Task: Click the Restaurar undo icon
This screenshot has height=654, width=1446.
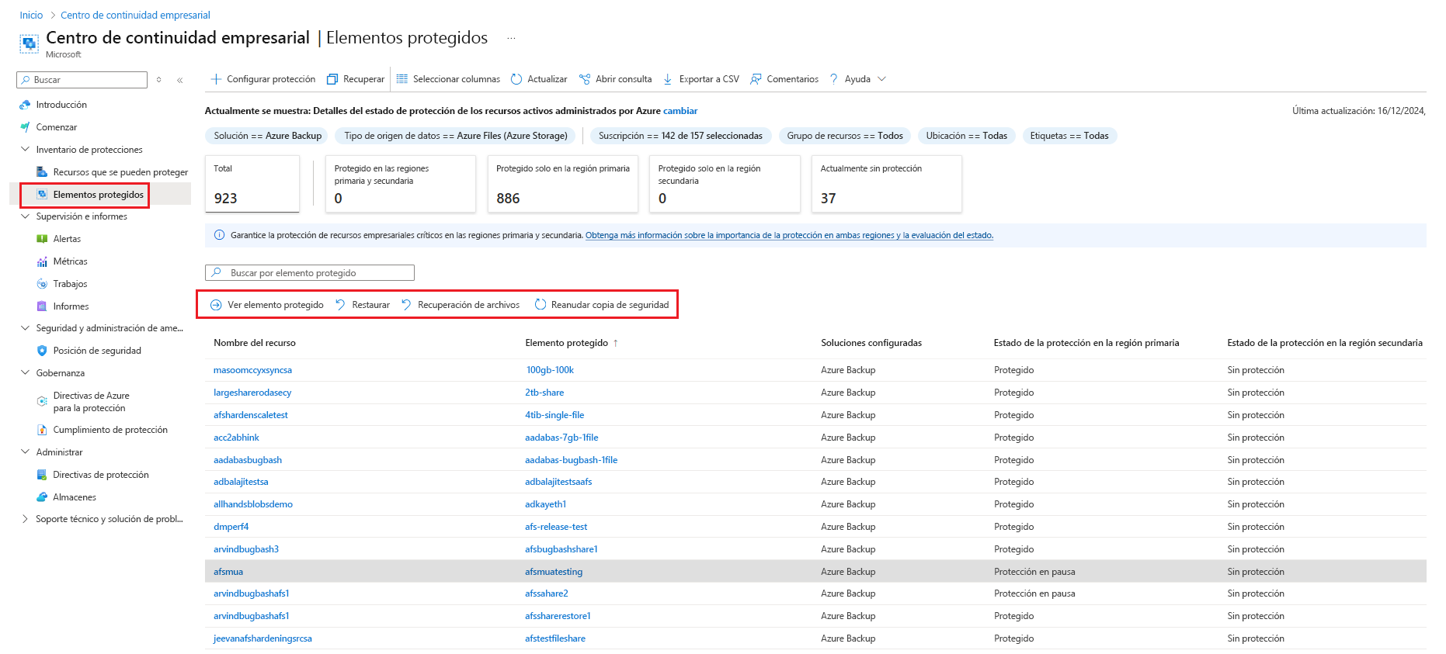Action: pyautogui.click(x=340, y=305)
